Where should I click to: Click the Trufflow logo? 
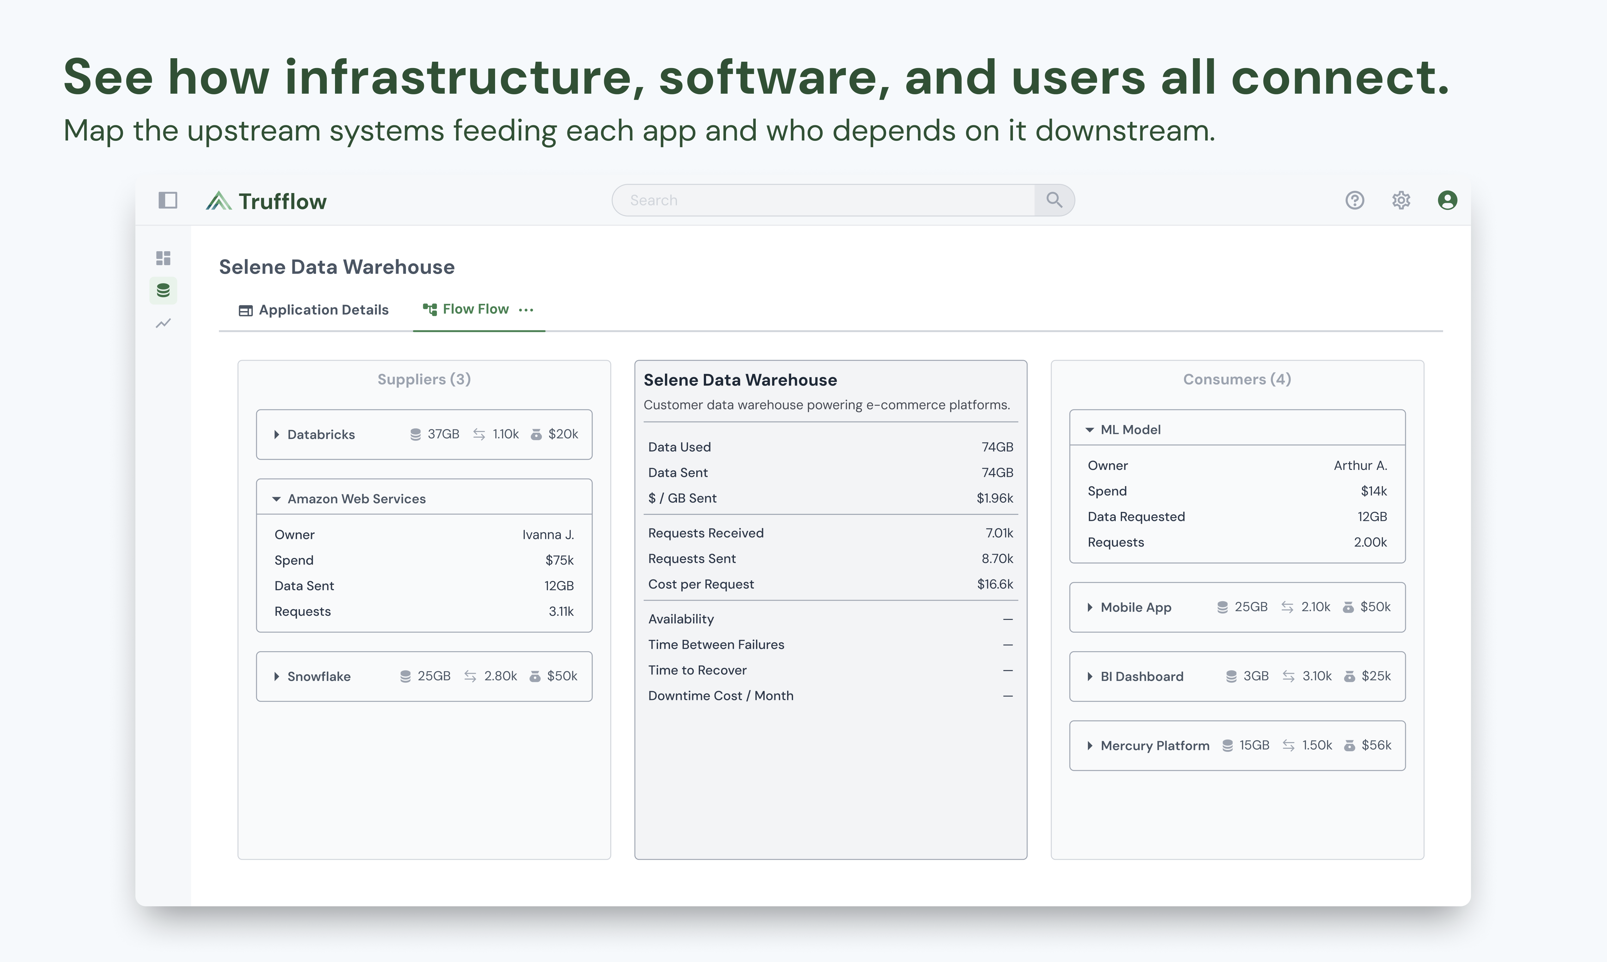(x=266, y=201)
